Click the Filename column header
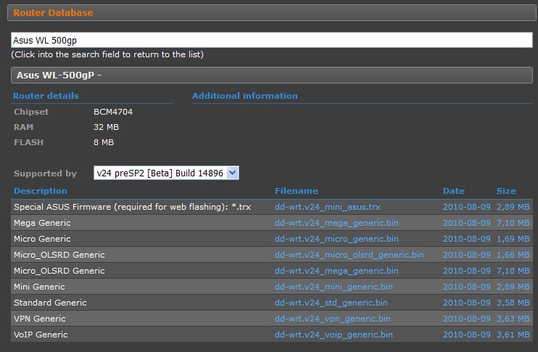Screen dimensions: 538x352 [296, 191]
